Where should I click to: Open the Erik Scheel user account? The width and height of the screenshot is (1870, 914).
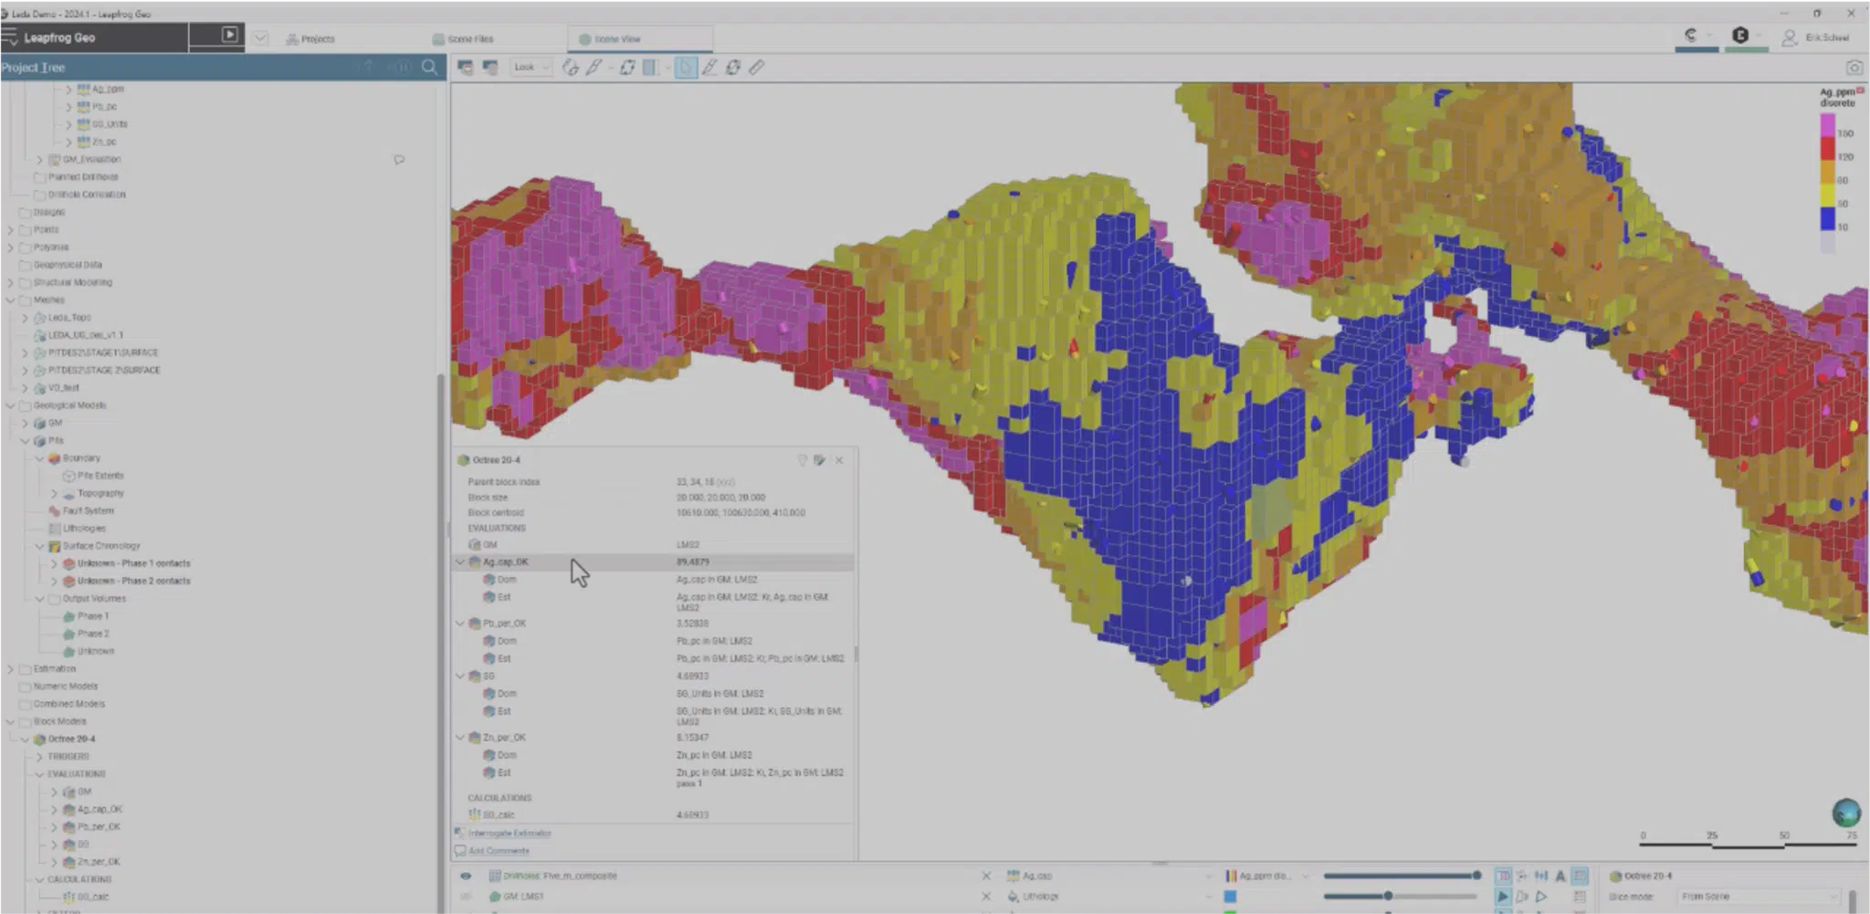(1817, 37)
